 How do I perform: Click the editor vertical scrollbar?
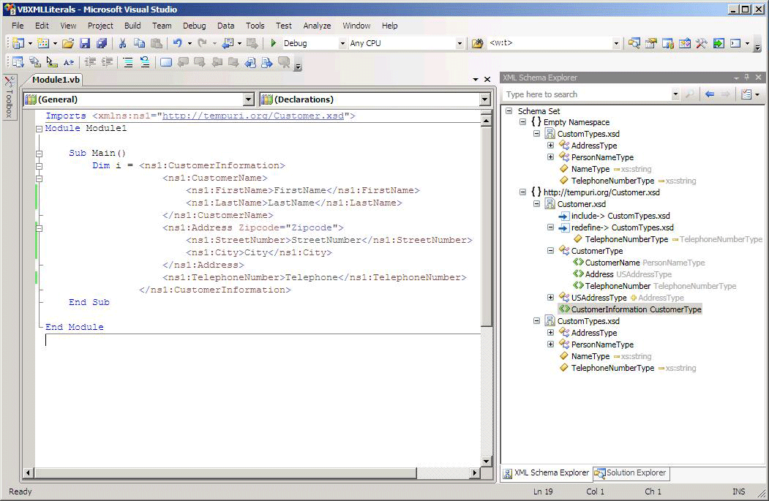tap(487, 219)
